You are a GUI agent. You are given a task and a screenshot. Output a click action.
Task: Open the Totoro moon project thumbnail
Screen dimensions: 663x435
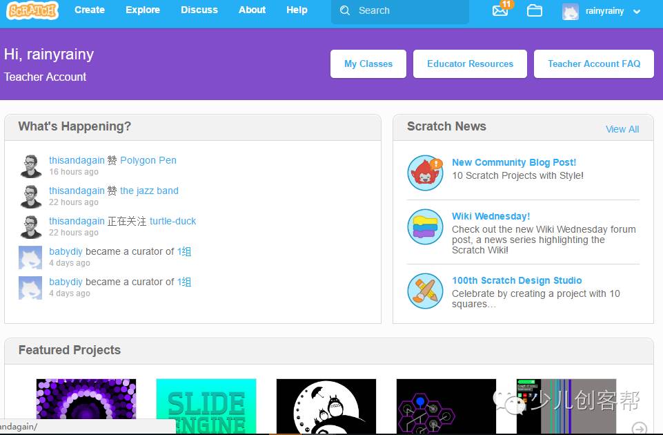(x=326, y=406)
